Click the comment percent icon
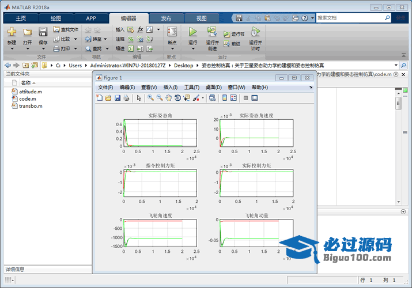Image resolution: width=412 pixels, height=288 pixels. click(x=131, y=39)
